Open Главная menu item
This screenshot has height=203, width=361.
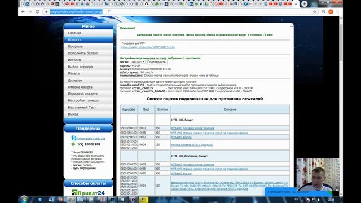(x=89, y=33)
